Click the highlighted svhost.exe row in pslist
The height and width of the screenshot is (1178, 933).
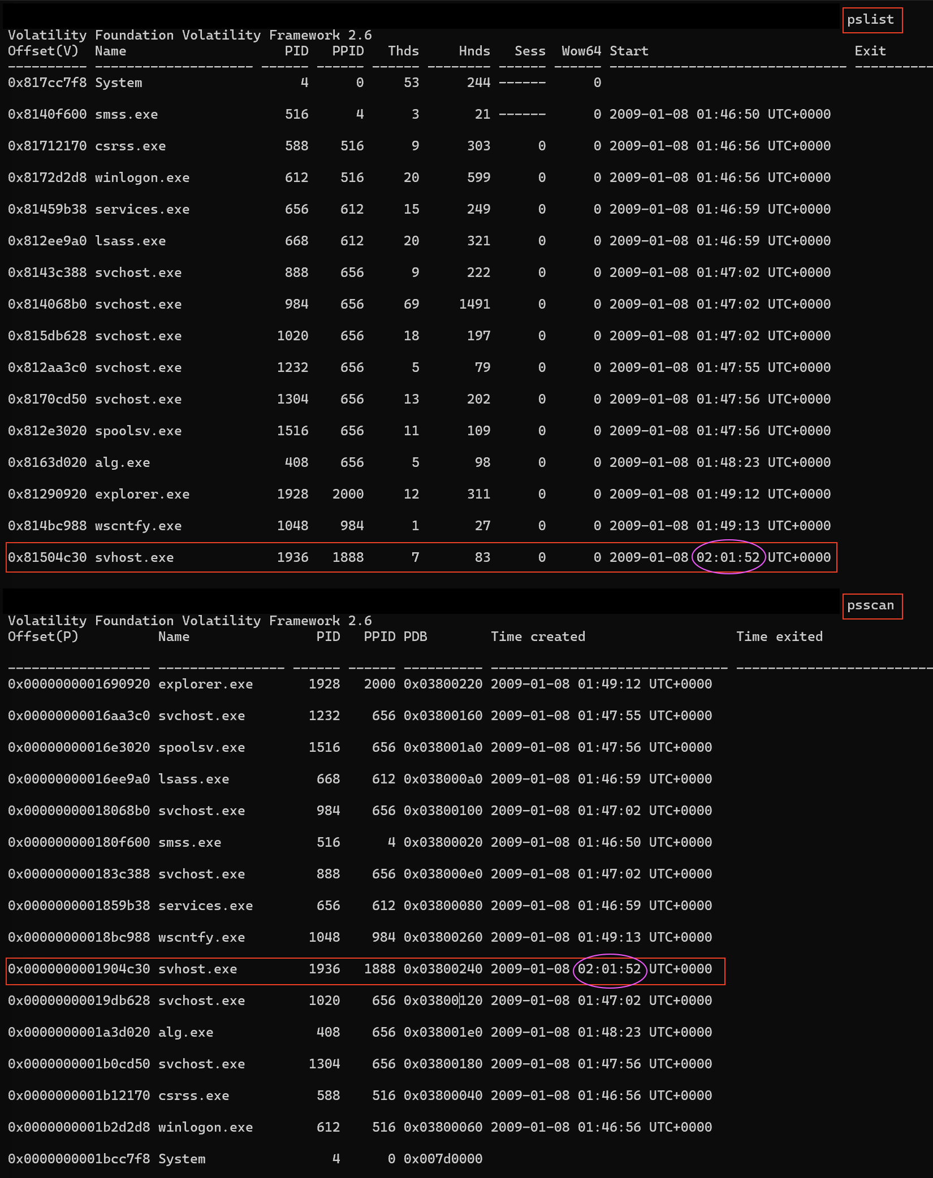(226, 557)
